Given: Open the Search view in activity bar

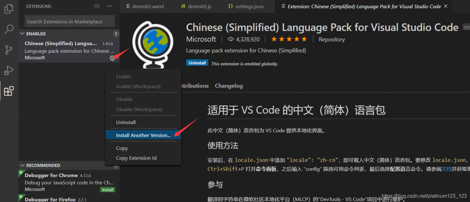Looking at the screenshot, I should [9, 29].
